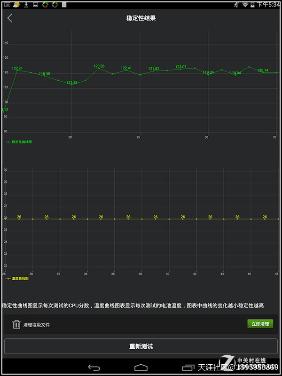Tap the 温度曲线图 yellow legend entry
282x376 pixels.
click(x=17, y=279)
